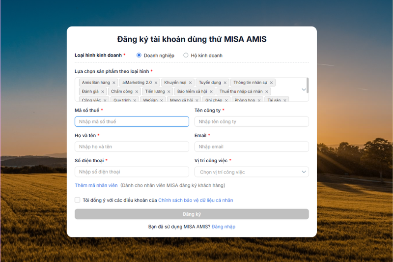Remove the Đánh giá tag
The height and width of the screenshot is (262, 393).
pyautogui.click(x=103, y=91)
